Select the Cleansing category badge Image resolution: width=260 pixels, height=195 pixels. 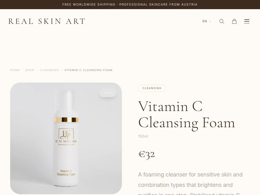tap(152, 88)
